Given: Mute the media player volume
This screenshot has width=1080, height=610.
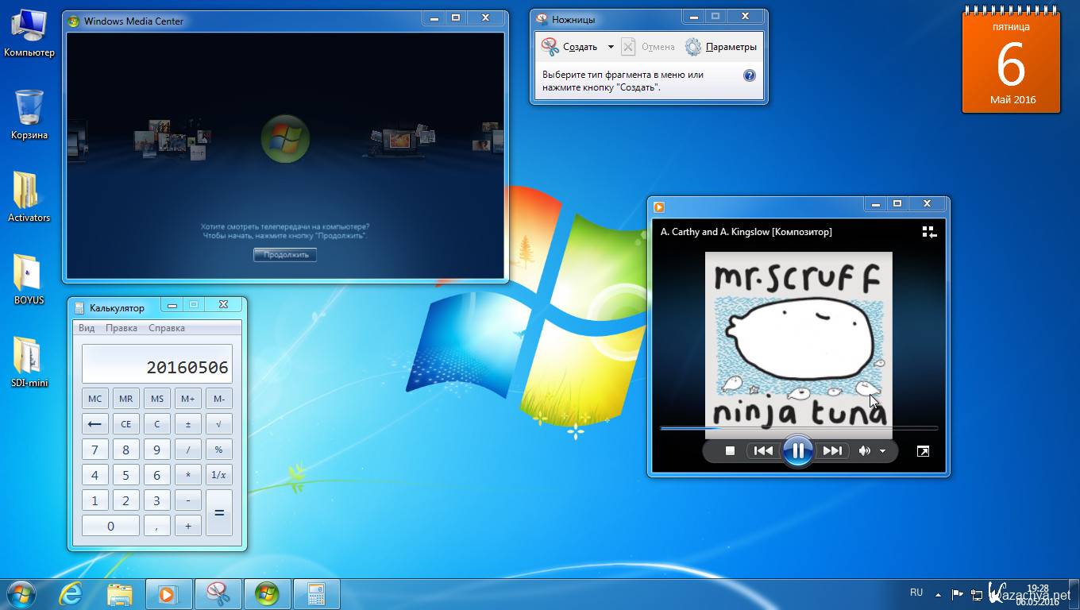Looking at the screenshot, I should (x=865, y=451).
